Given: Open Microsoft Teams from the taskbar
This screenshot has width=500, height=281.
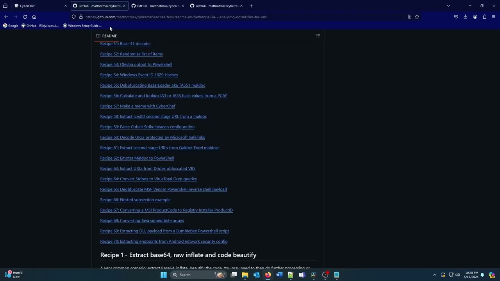Looking at the screenshot, I should pos(302,275).
